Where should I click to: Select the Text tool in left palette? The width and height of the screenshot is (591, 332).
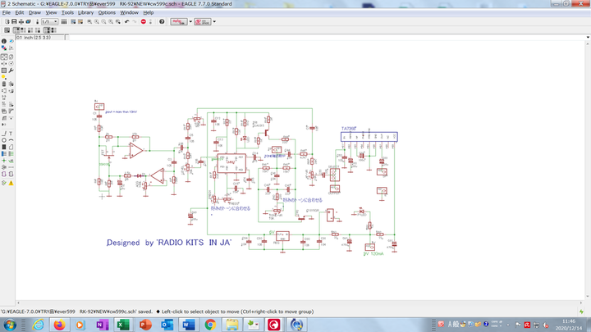pos(11,133)
